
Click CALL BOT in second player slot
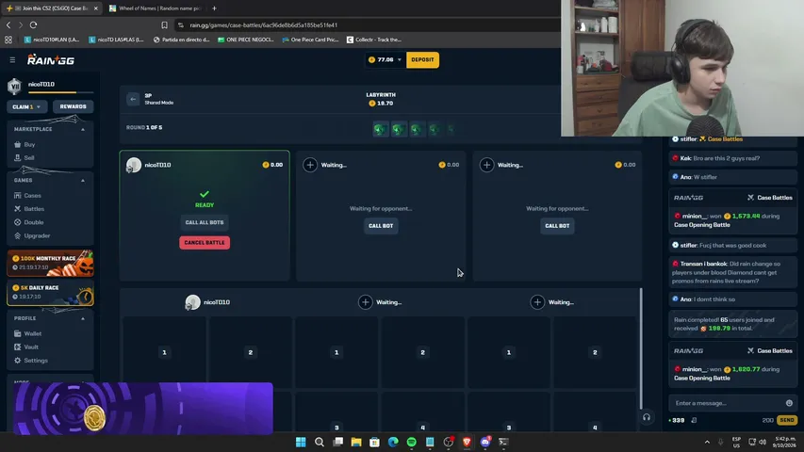[x=381, y=225]
